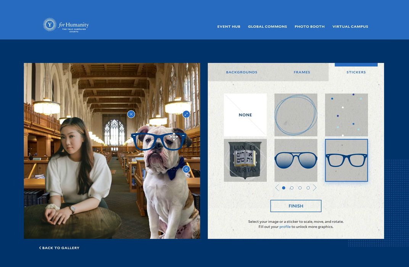The width and height of the screenshot is (409, 267).
Task: Open the profile link
Action: click(285, 227)
